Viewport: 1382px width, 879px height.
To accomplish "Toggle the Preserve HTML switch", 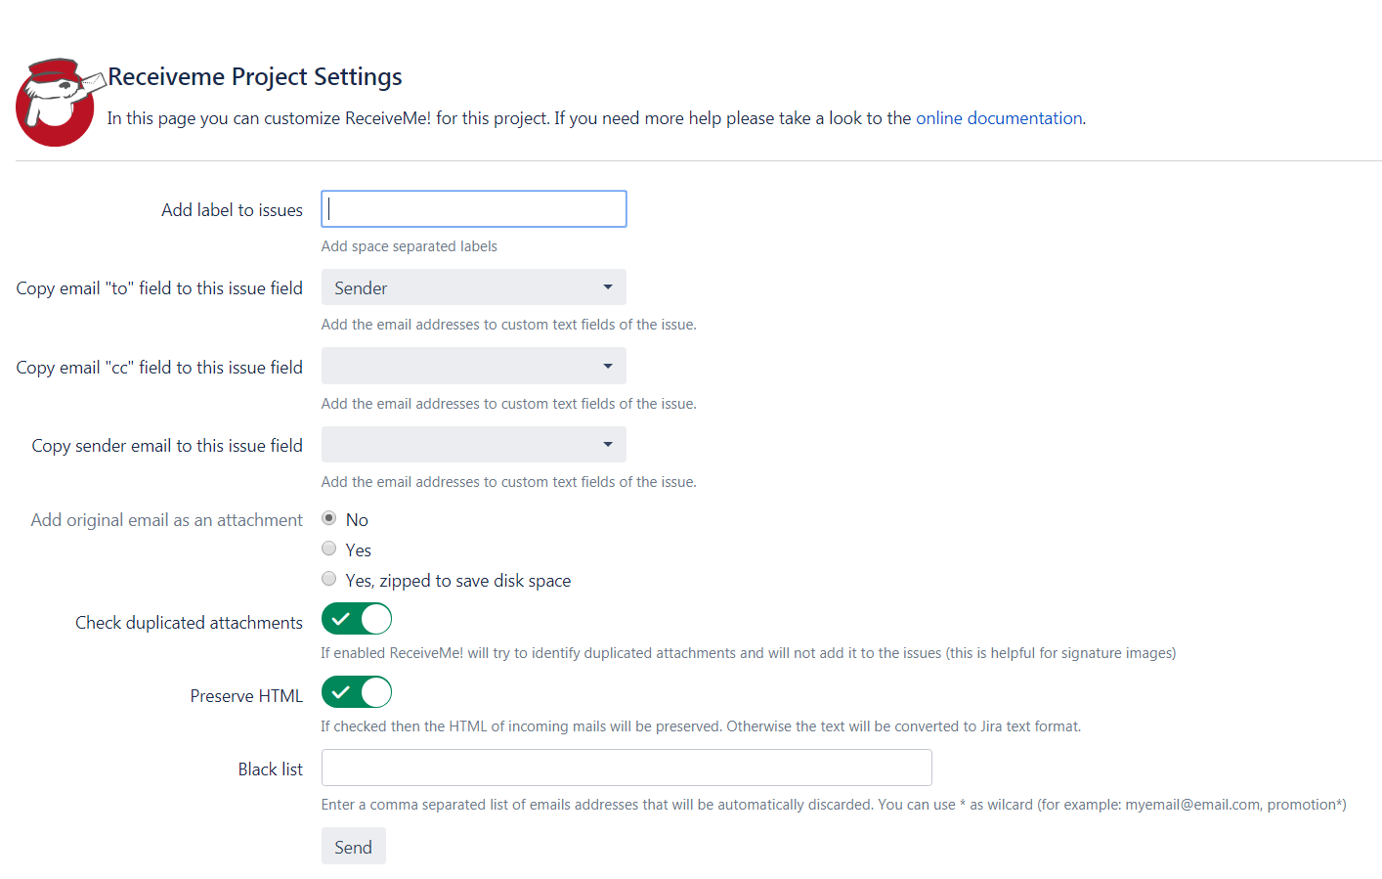I will click(x=357, y=692).
